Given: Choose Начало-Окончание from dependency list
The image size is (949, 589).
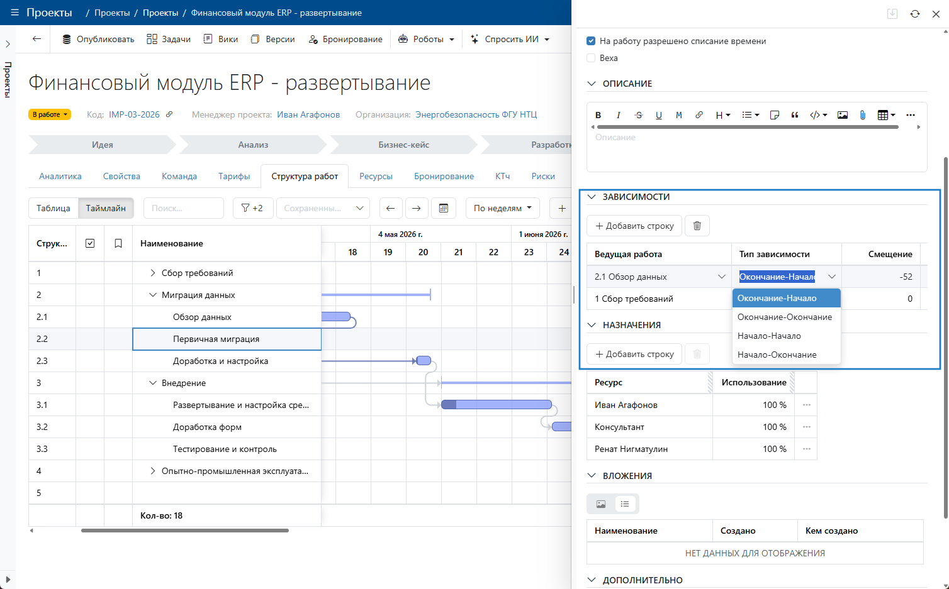Looking at the screenshot, I should tap(787, 355).
